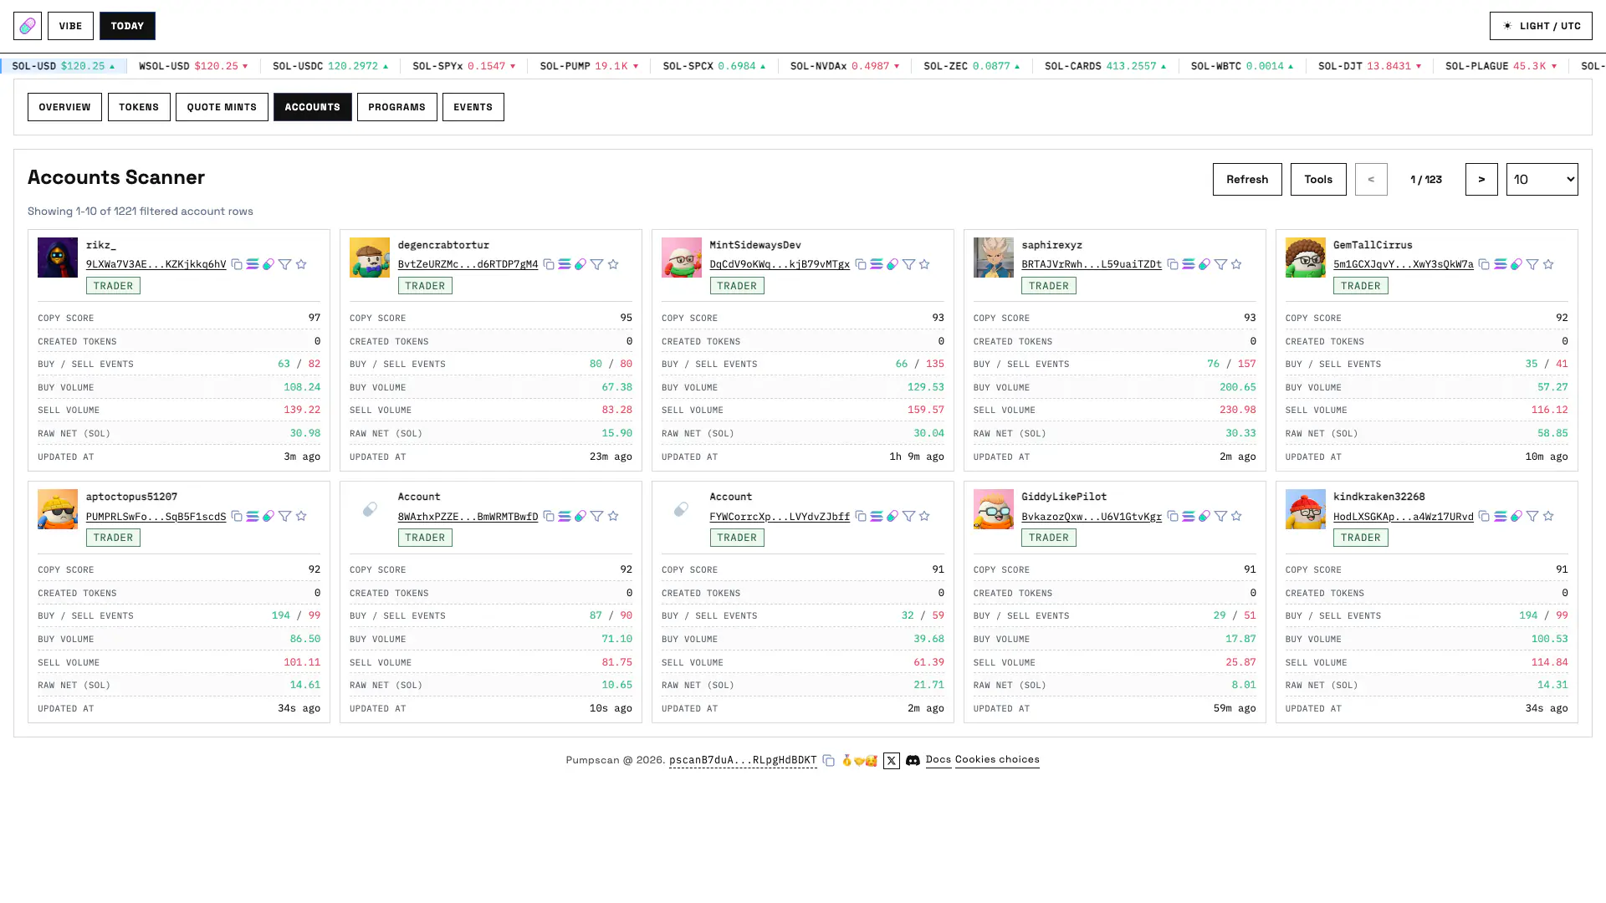Refresh the Accounts Scanner
Image resolution: width=1606 pixels, height=903 pixels.
tap(1247, 179)
